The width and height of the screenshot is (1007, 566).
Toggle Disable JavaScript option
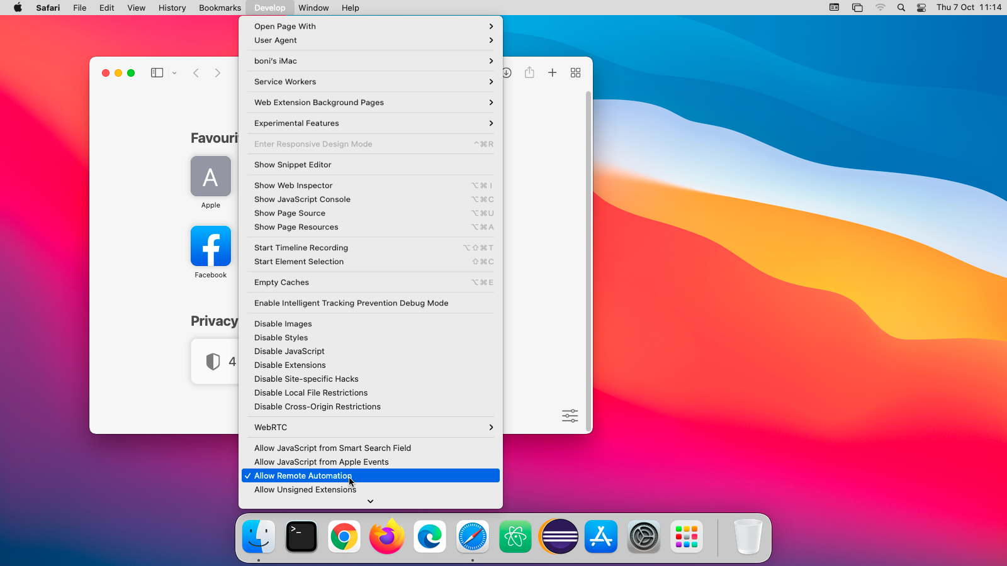(290, 352)
